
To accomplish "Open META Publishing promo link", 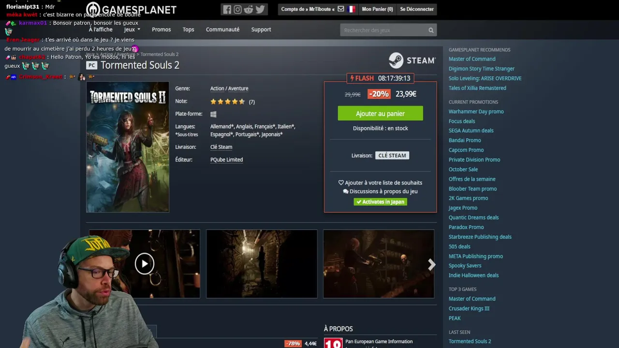I will tap(476, 256).
